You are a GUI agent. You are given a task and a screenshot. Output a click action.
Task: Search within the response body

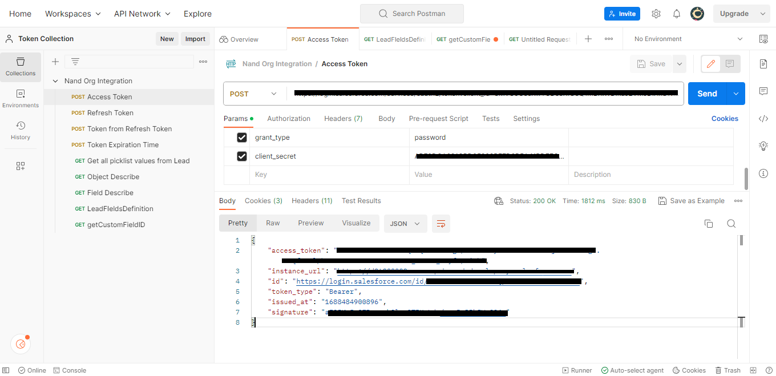click(x=731, y=224)
